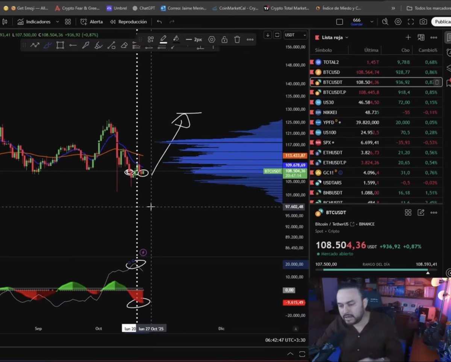Select the arrow drawing tool
The width and height of the screenshot is (451, 362).
point(86,45)
